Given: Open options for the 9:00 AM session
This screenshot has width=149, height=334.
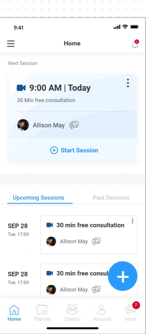Looking at the screenshot, I should (x=128, y=83).
